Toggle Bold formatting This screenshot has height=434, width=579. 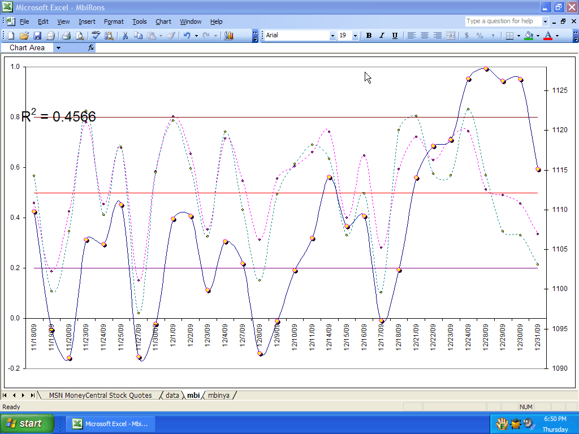coord(369,36)
